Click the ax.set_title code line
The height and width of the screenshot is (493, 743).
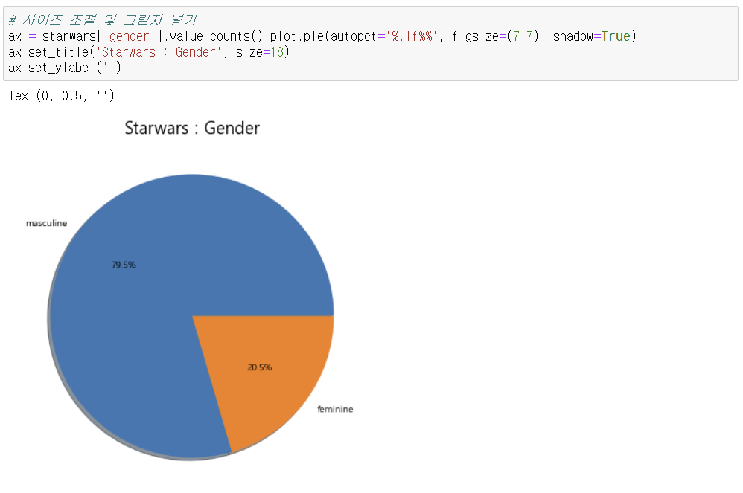(149, 52)
